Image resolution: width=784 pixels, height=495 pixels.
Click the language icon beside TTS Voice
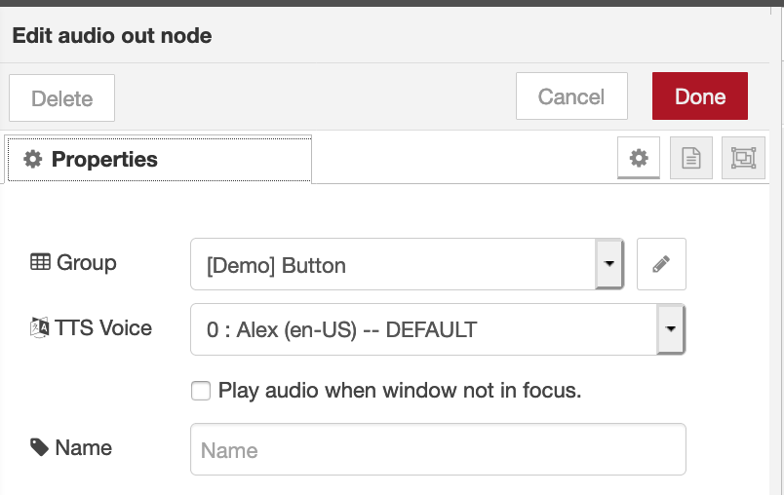pos(40,327)
